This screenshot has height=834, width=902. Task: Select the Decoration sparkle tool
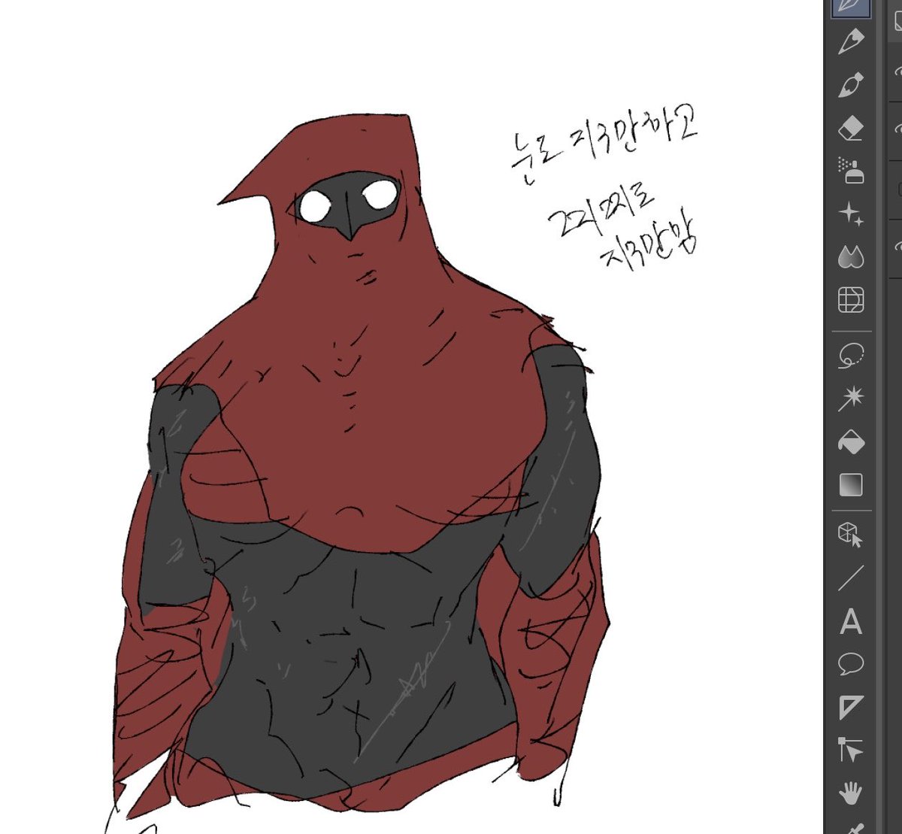point(851,214)
